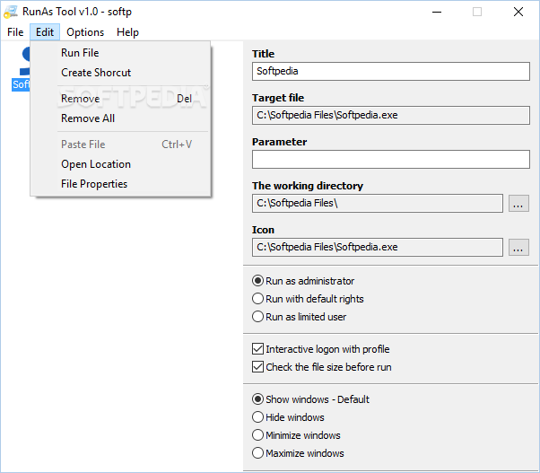540x473 pixels.
Task: Minimize the RunAs Tool window
Action: [x=437, y=12]
